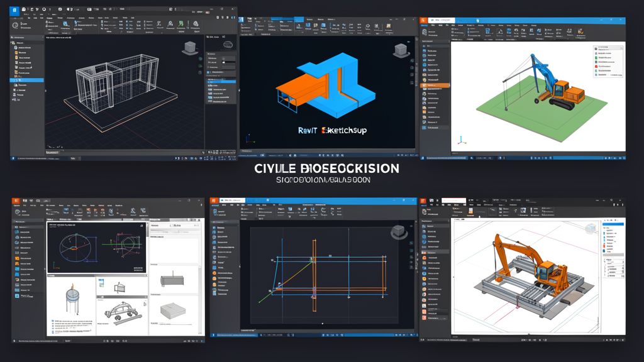This screenshot has width=644, height=362.
Task: Open the preview thumbnail in the wireframe window's right panel
Action: (228, 45)
